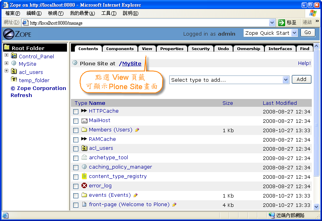Switch to the Components tab
322x221 pixels.
[x=120, y=49]
